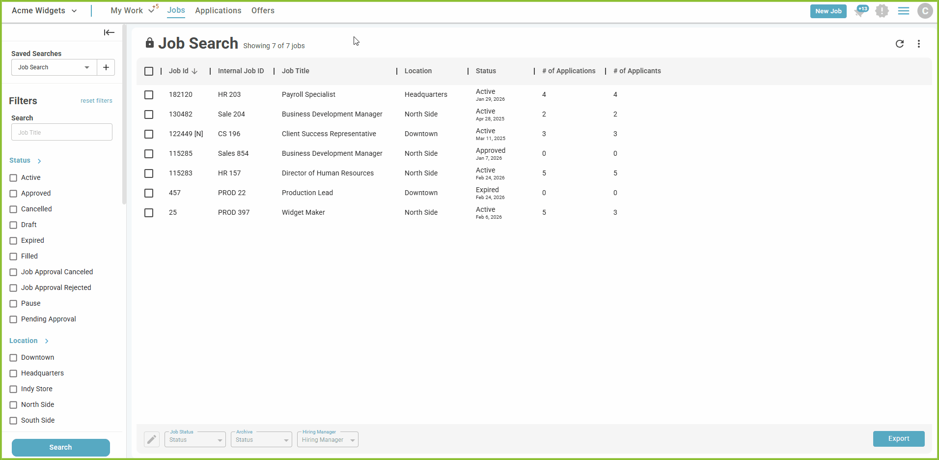Select the Payroll Specialist row checkbox

tap(149, 95)
